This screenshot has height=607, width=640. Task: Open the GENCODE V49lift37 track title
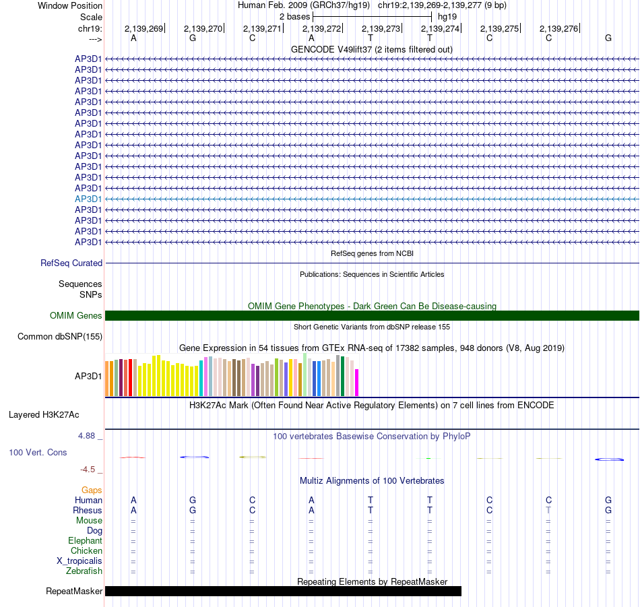coord(371,49)
